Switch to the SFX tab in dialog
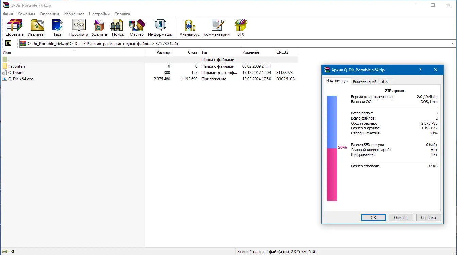Screen dimensions: 457x255 [384, 81]
